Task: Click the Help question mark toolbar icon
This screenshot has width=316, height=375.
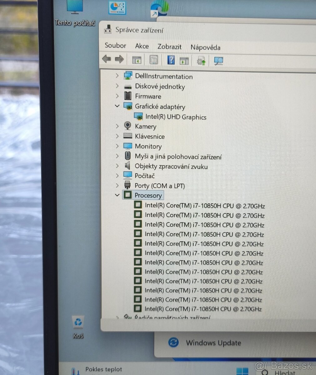Action: pyautogui.click(x=171, y=60)
